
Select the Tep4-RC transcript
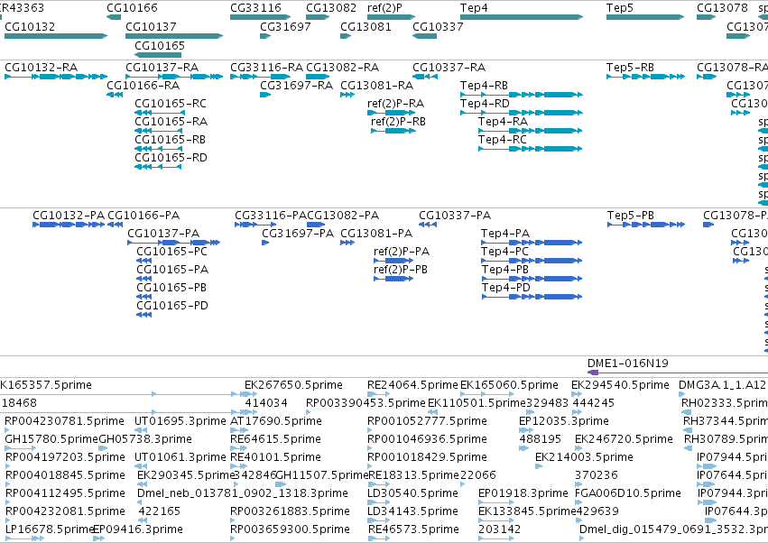click(531, 150)
